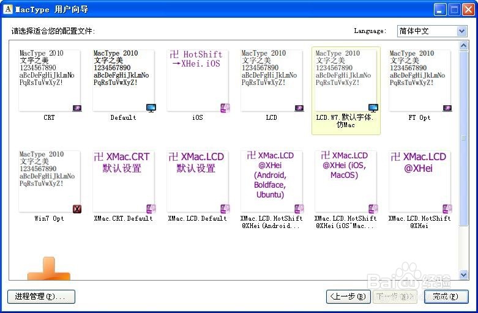Choose the last XMac.LCD.HotShift@XHei thumbnail
478x313 pixels.
tap(420, 182)
